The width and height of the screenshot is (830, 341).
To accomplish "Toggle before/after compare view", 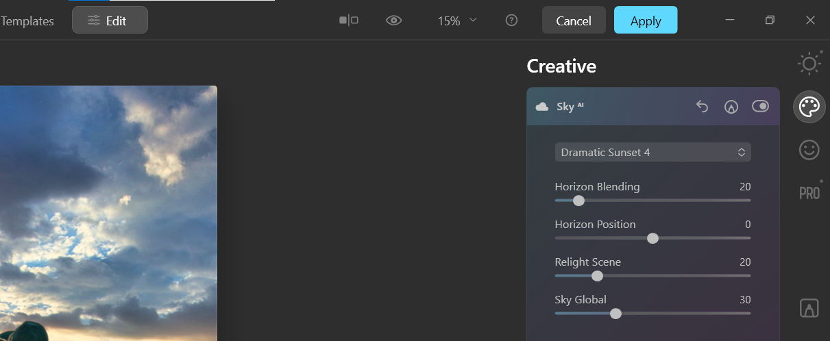I will [349, 21].
